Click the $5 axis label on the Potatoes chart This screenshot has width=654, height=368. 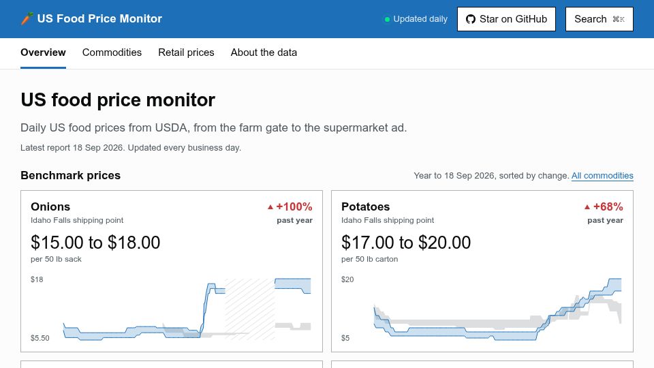345,338
